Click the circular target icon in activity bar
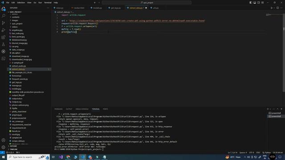The image size is (285, 160). pos(4,52)
